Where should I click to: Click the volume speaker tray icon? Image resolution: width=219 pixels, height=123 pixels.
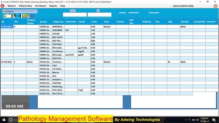pos(197,120)
